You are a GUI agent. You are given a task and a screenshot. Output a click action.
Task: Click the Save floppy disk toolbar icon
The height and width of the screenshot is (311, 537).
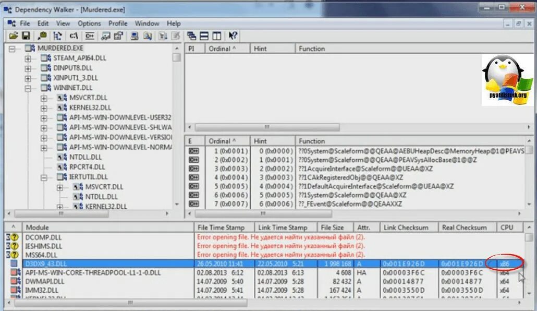[x=26, y=35]
